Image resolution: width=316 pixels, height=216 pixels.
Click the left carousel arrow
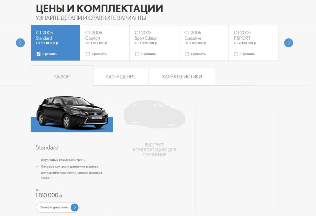[x=20, y=43]
